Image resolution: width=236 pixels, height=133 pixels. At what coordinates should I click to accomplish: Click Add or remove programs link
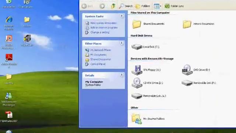104,28
